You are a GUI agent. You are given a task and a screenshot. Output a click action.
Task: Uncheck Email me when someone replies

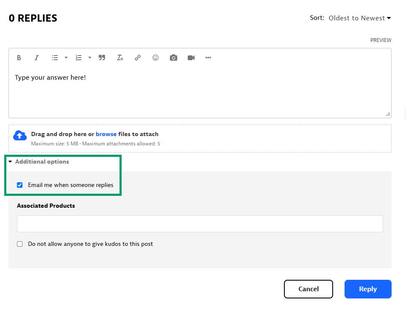(20, 185)
